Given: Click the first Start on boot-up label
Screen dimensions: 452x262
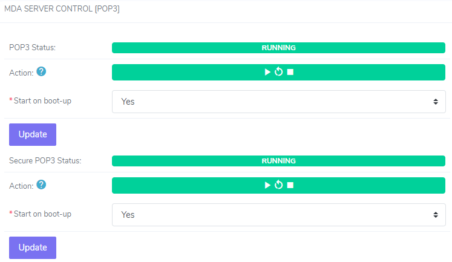Looking at the screenshot, I should pyautogui.click(x=42, y=100).
